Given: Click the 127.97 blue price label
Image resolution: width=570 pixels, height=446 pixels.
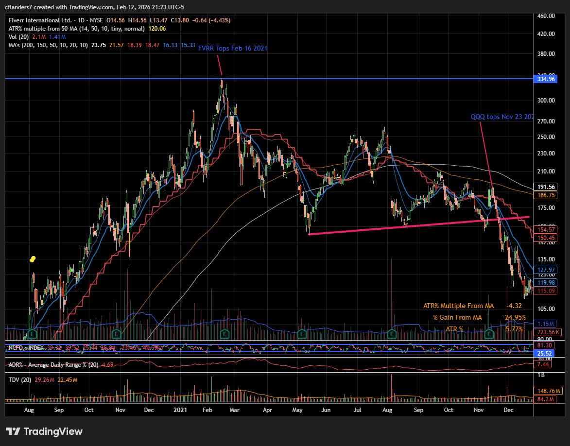Looking at the screenshot, I should [x=545, y=270].
